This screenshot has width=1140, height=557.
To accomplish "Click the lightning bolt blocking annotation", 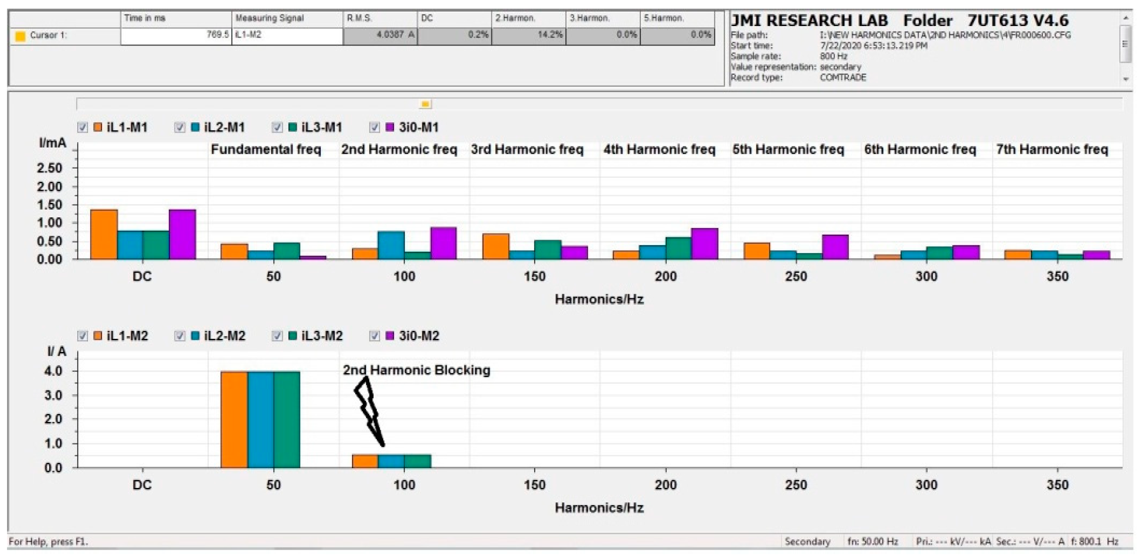I will [369, 410].
